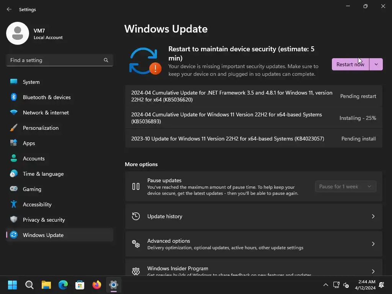
Task: Click the search magnifier in Find a setting
Action: tap(106, 60)
